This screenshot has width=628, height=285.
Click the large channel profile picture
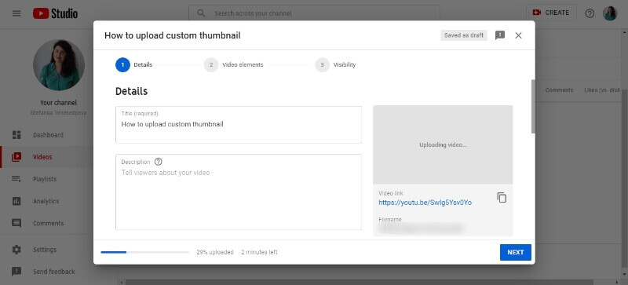(x=59, y=65)
